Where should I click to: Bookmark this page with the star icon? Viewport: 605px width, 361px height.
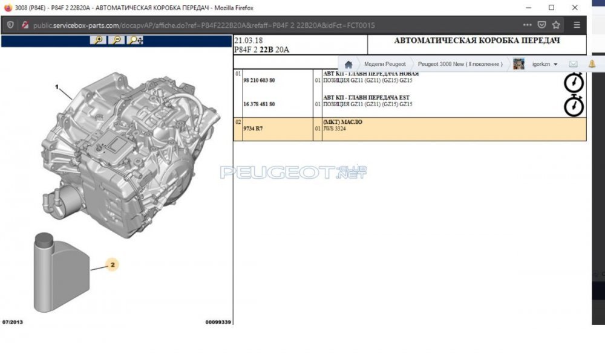coord(556,25)
